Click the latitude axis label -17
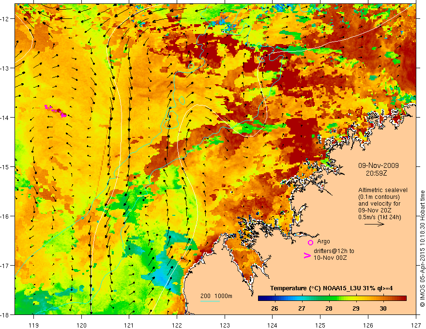The width and height of the screenshot is (426, 329). (x=5, y=266)
